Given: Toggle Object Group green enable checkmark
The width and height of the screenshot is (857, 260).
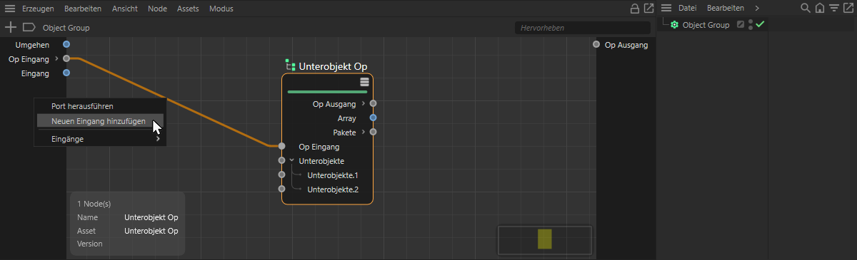Looking at the screenshot, I should [761, 24].
